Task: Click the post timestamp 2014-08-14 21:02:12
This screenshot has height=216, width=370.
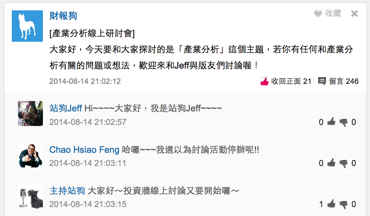Action: click(85, 81)
